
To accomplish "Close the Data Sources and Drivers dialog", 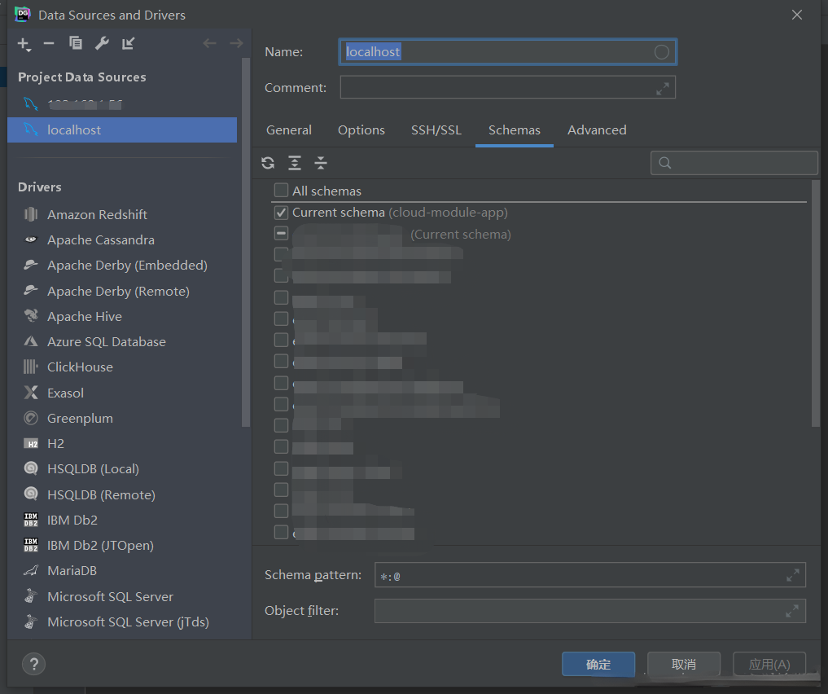I will [x=797, y=15].
